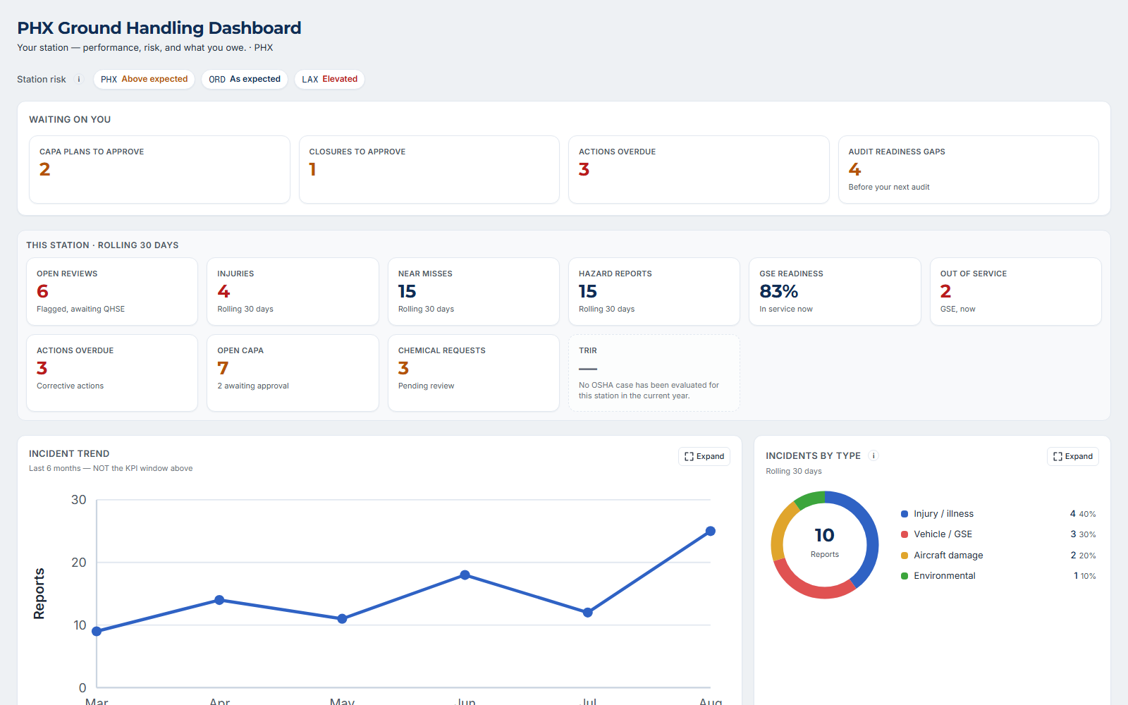Click the 'Injury / illness' legend label

click(x=943, y=514)
